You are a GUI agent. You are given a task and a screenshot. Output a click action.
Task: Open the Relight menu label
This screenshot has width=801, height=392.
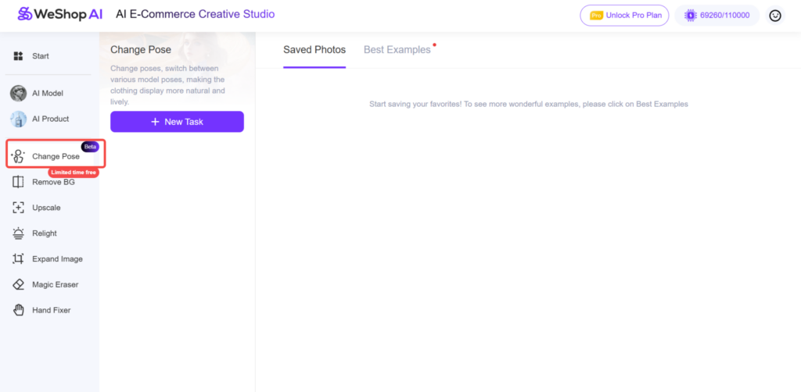pos(45,233)
